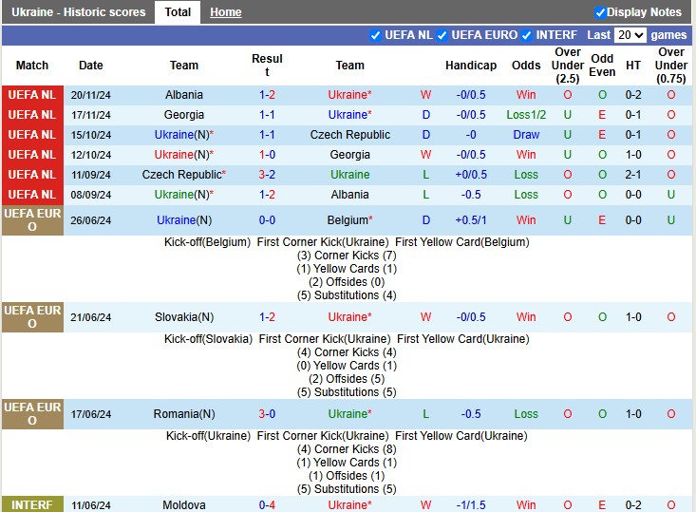Click the Moldova team name
This screenshot has width=696, height=512.
coord(184,505)
